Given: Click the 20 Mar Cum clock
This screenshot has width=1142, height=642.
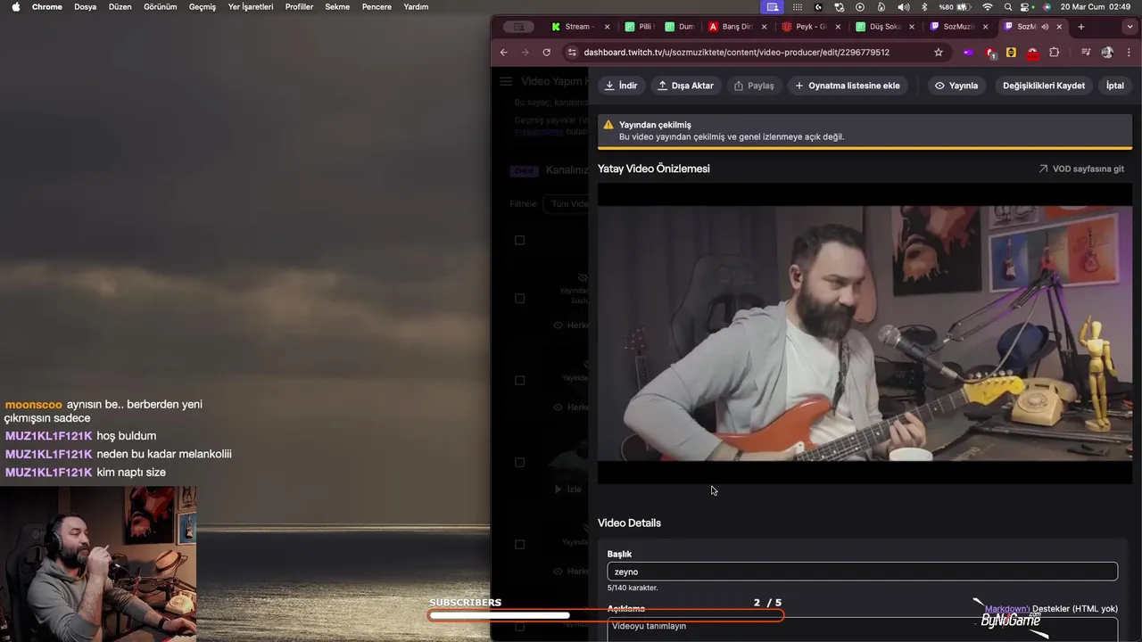Looking at the screenshot, I should click(1096, 7).
